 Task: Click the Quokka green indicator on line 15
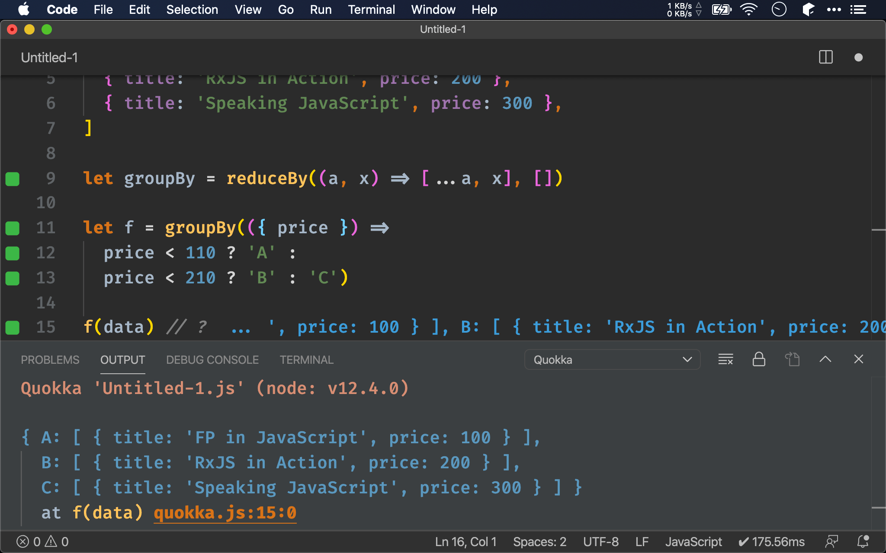pyautogui.click(x=13, y=327)
